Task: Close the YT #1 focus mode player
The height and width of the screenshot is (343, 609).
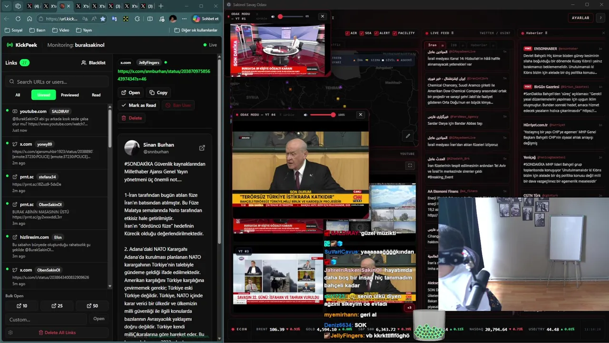Action: click(x=323, y=16)
